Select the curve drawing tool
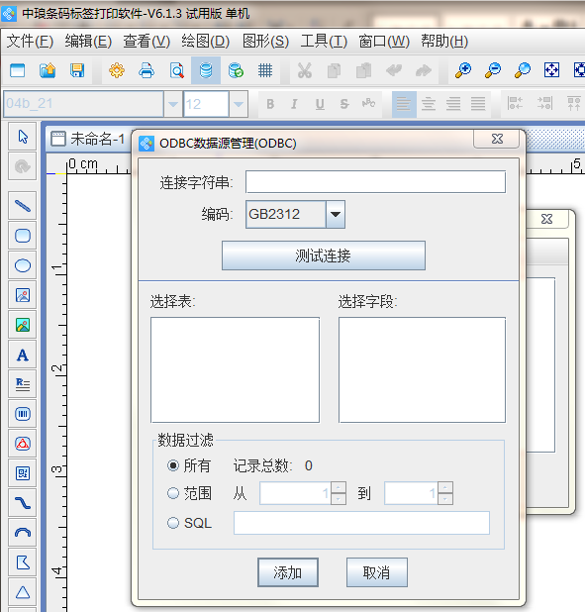Image resolution: width=585 pixels, height=612 pixels. 23,503
